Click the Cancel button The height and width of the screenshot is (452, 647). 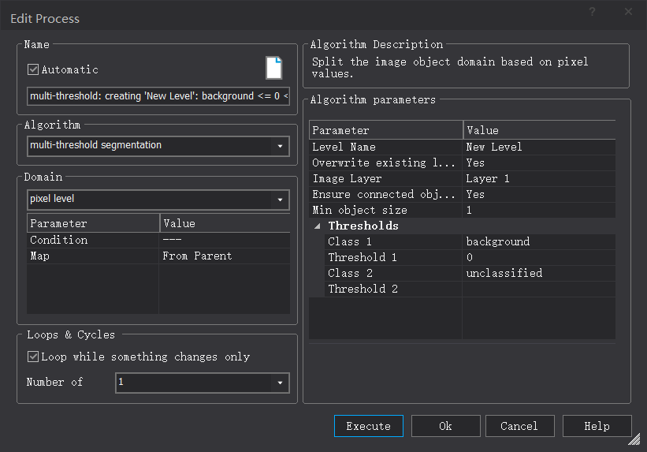coord(519,426)
